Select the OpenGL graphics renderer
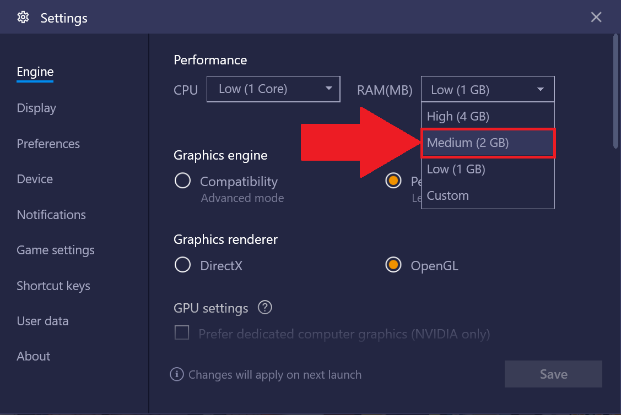Screen dimensions: 621x415 [393, 265]
